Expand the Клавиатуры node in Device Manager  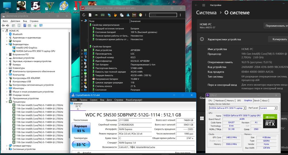(x=7, y=68)
